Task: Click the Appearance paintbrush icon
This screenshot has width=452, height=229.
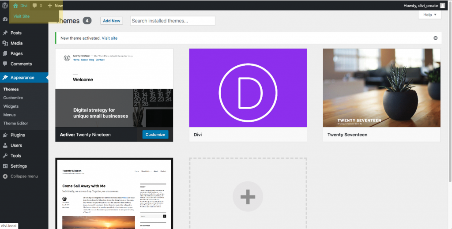Action: 5,78
